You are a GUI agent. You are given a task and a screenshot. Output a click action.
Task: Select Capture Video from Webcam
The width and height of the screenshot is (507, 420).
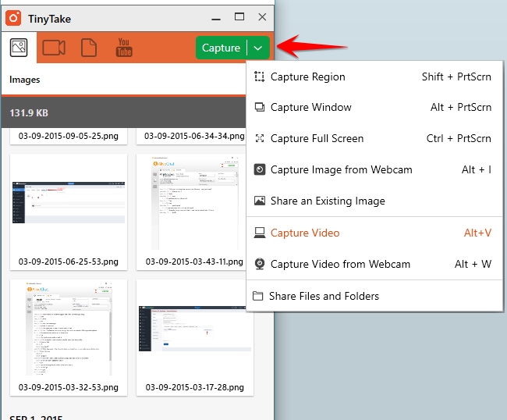[x=374, y=264]
